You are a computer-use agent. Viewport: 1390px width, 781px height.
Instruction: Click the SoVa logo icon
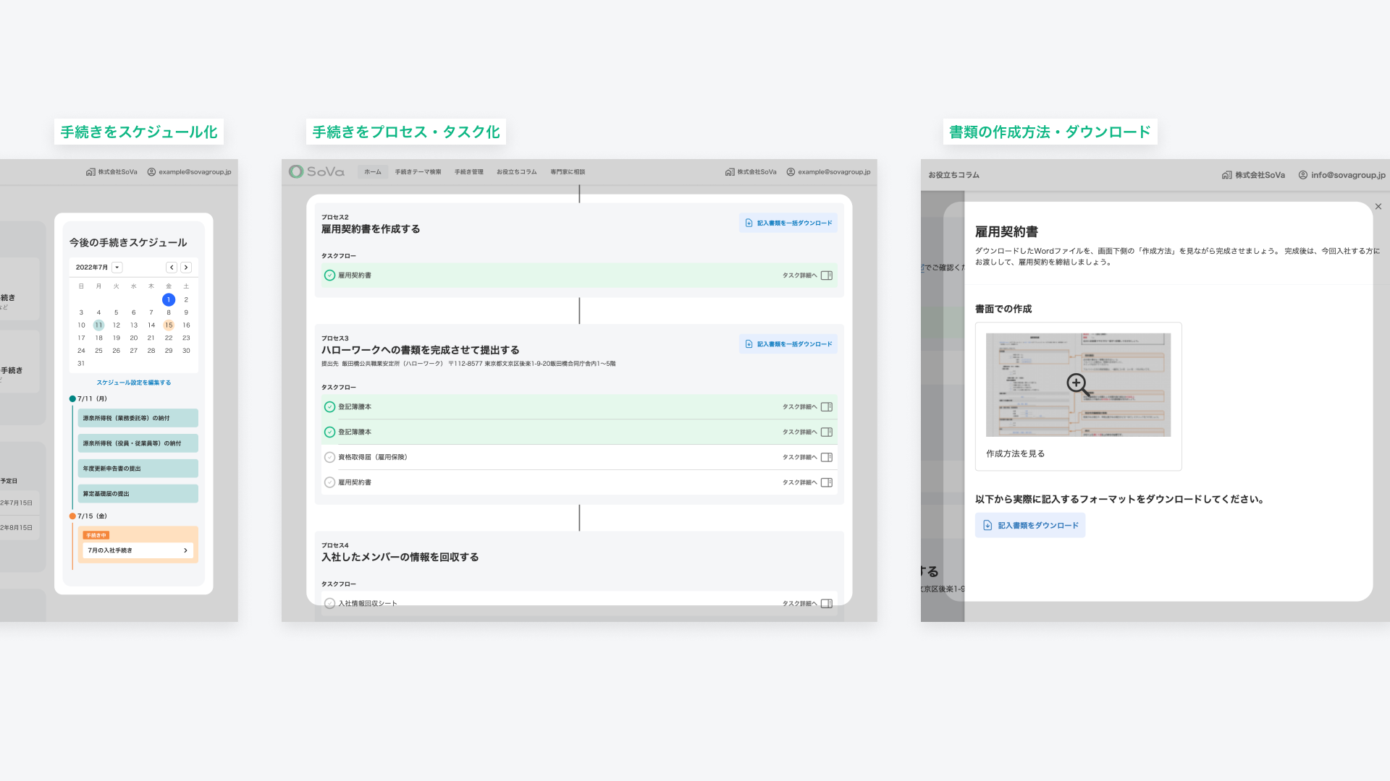click(296, 171)
